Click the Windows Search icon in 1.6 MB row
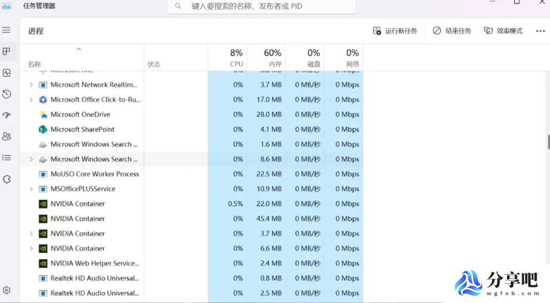 pyautogui.click(x=43, y=144)
